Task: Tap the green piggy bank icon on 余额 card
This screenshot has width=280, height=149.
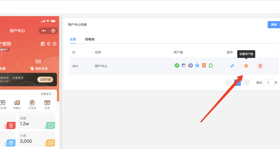Action: [51, 126]
